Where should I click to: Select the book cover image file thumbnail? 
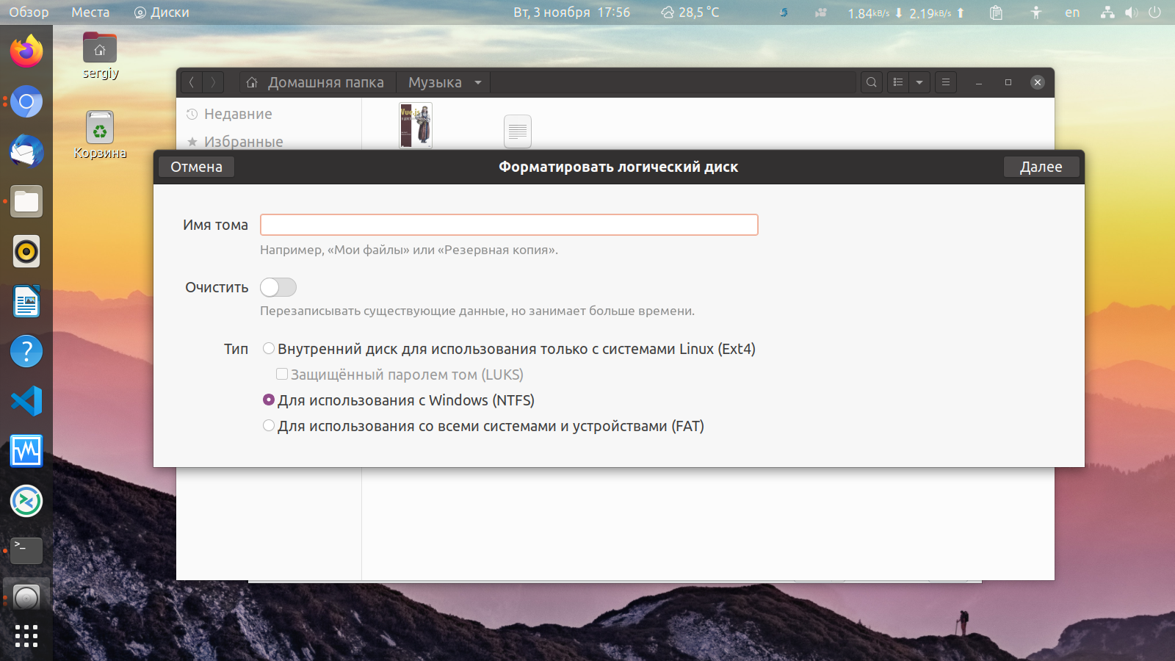(x=416, y=126)
